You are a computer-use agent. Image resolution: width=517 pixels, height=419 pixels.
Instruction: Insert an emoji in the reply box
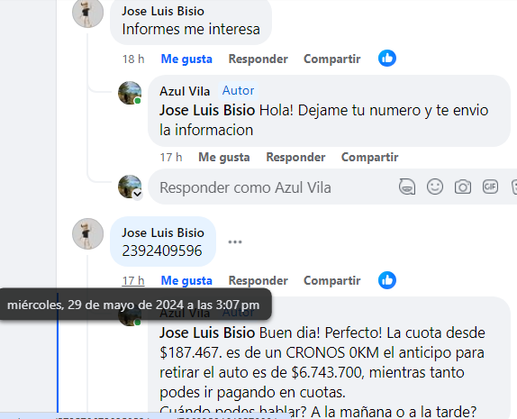[435, 187]
